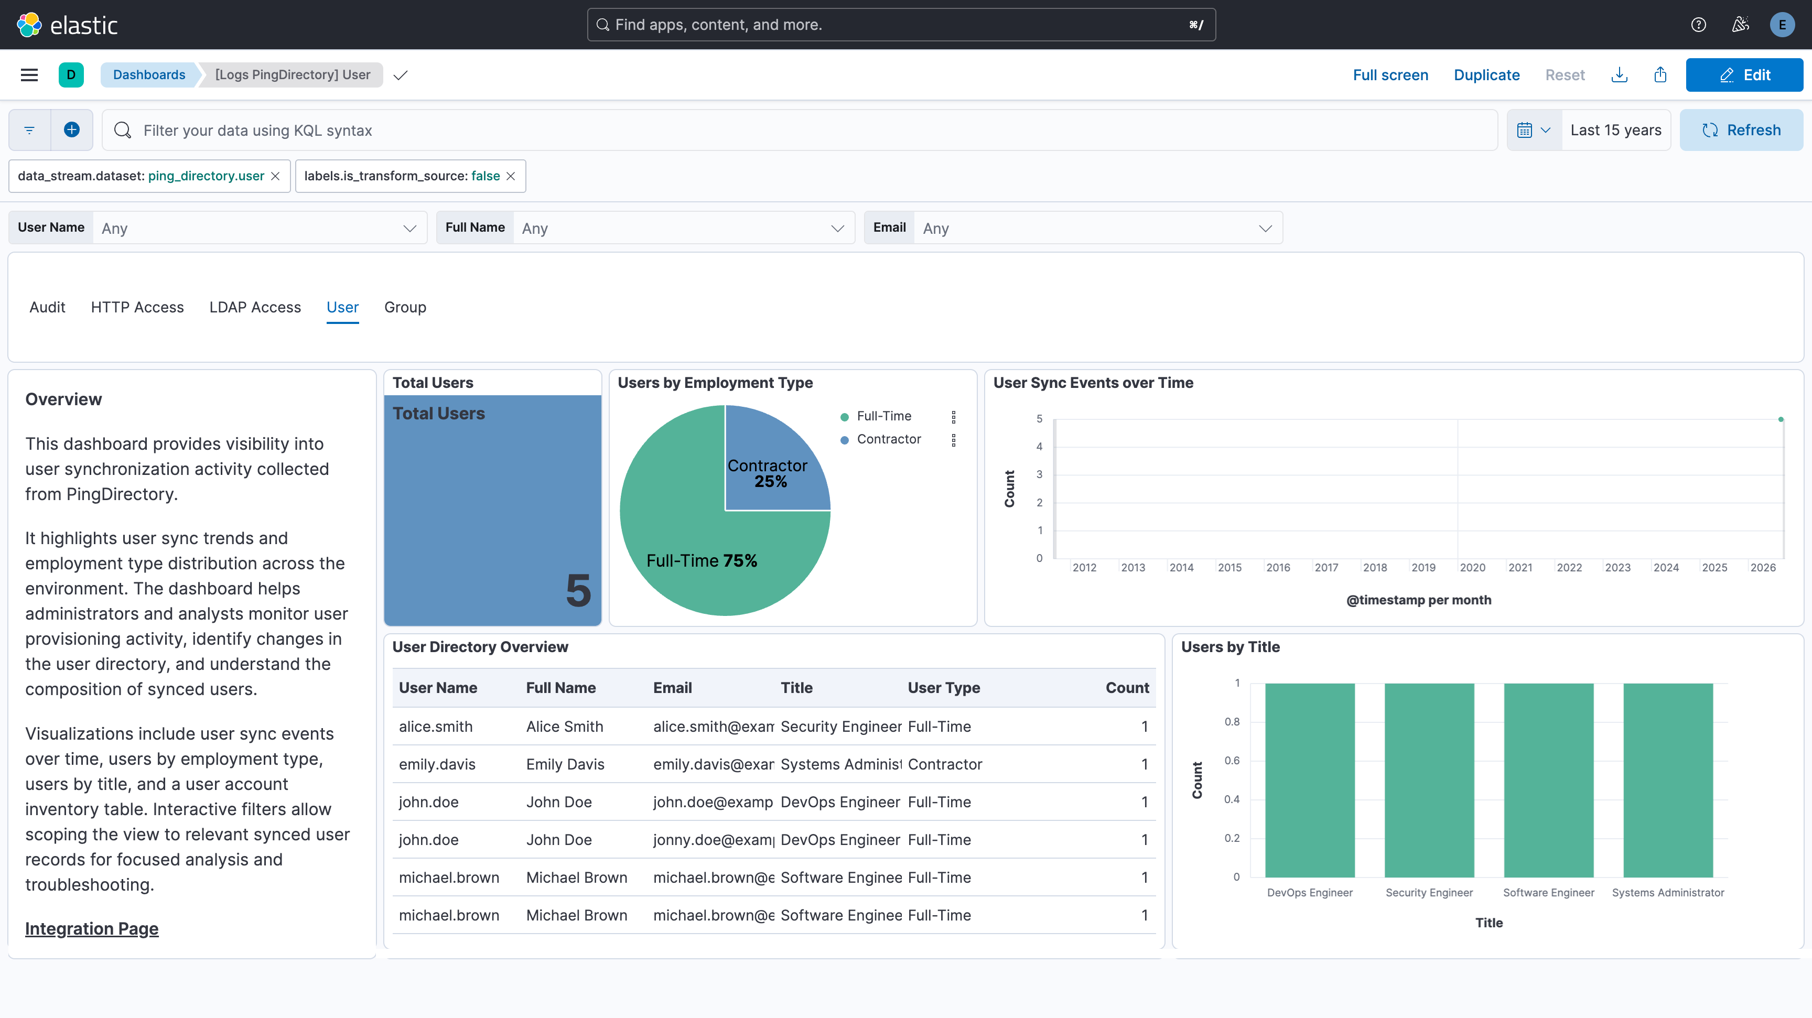Viewport: 1812px width, 1018px height.
Task: Open the user avatar menu E
Action: click(x=1782, y=25)
